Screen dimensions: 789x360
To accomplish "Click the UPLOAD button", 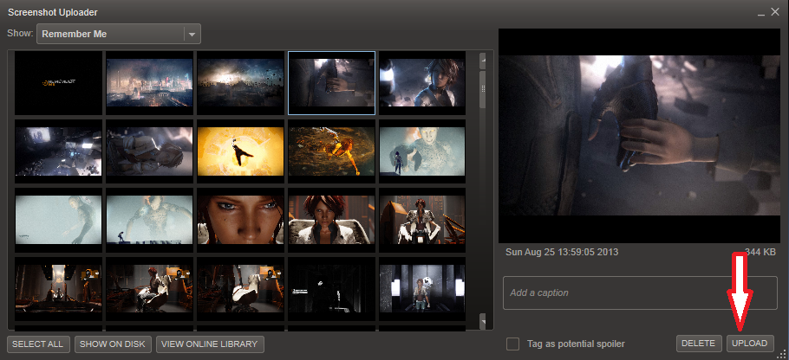I will pos(750,344).
